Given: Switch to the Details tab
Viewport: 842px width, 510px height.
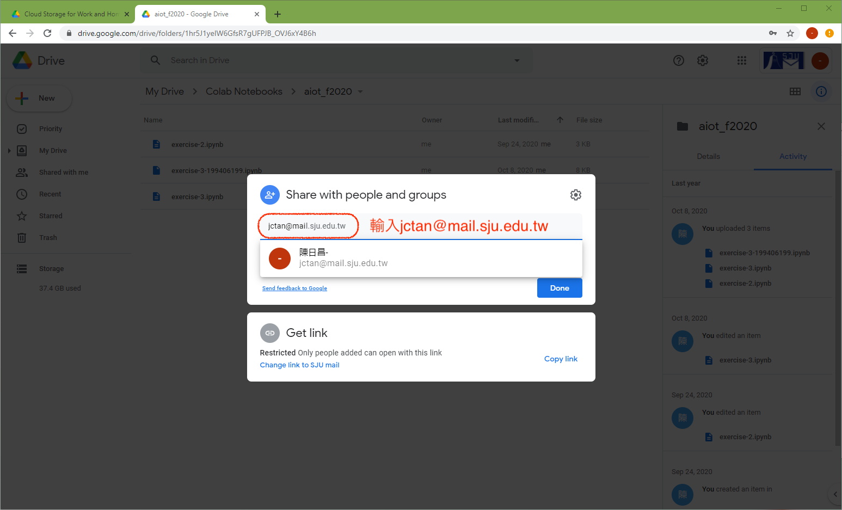Looking at the screenshot, I should (708, 156).
